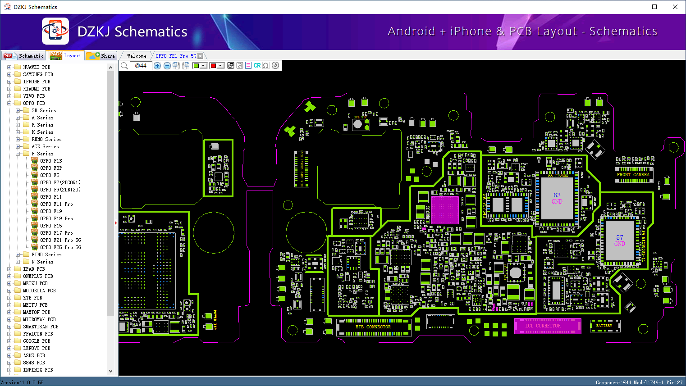The height and width of the screenshot is (386, 686).
Task: Click the red color swatch
Action: (x=213, y=66)
